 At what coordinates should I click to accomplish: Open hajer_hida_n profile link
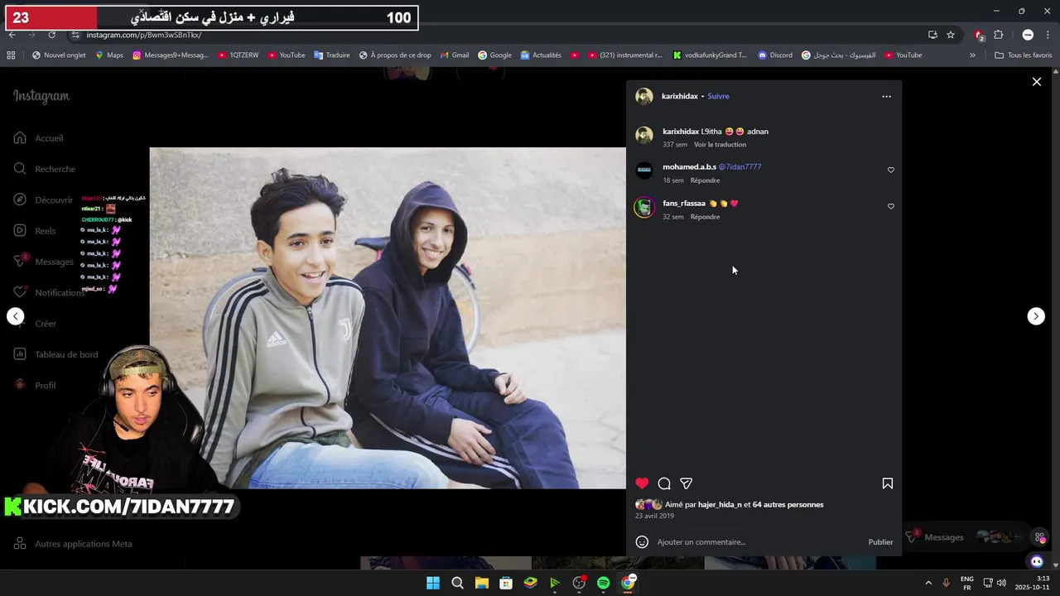click(x=719, y=504)
